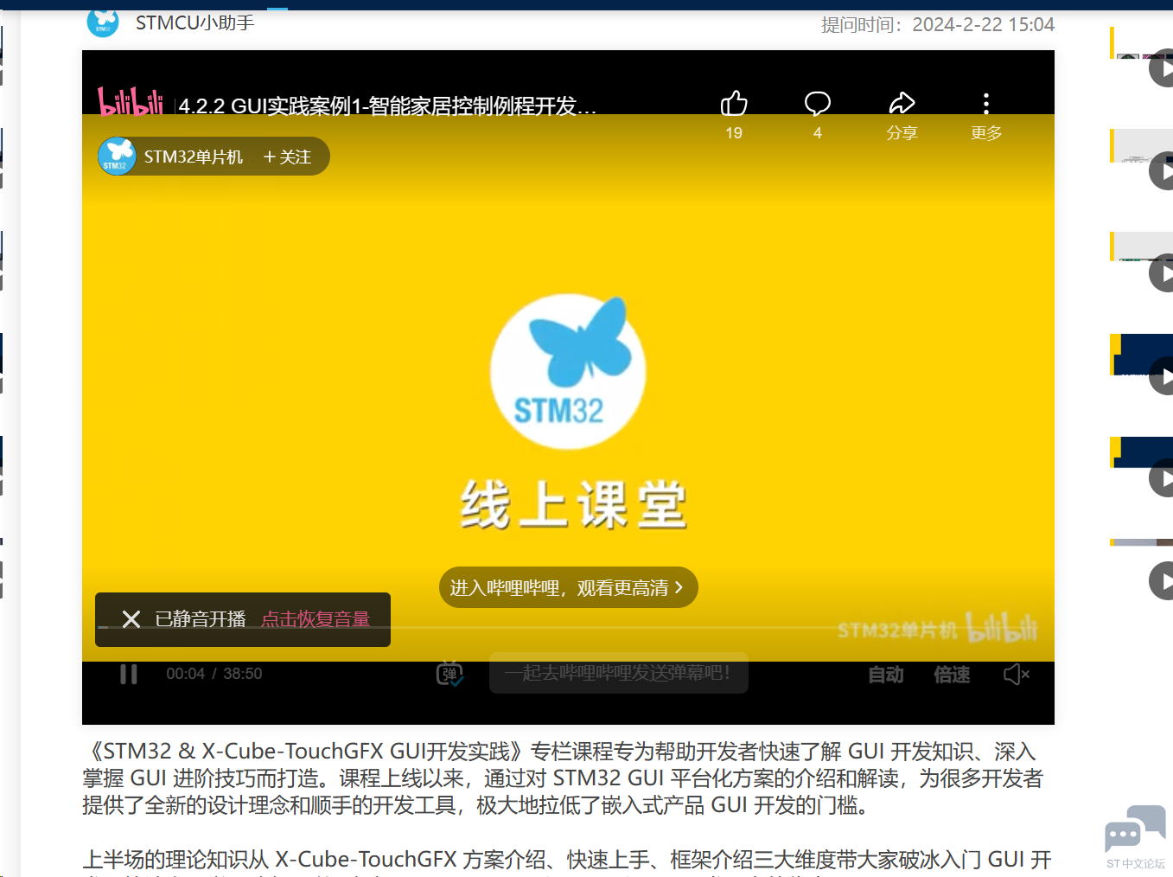
Task: Open the STMCU小助手 avatar
Action: (x=103, y=22)
